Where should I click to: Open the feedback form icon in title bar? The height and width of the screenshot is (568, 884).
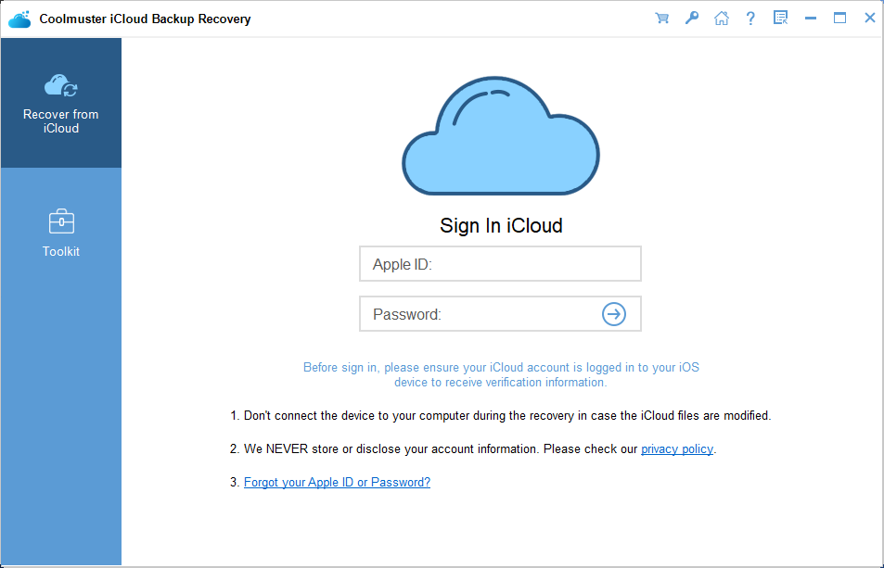click(780, 18)
